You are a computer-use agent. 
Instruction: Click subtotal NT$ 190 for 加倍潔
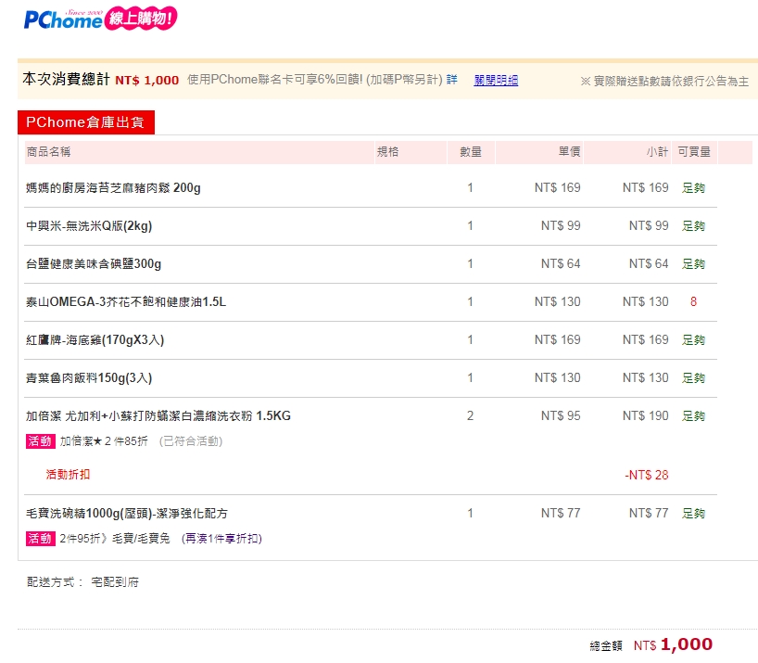click(646, 416)
